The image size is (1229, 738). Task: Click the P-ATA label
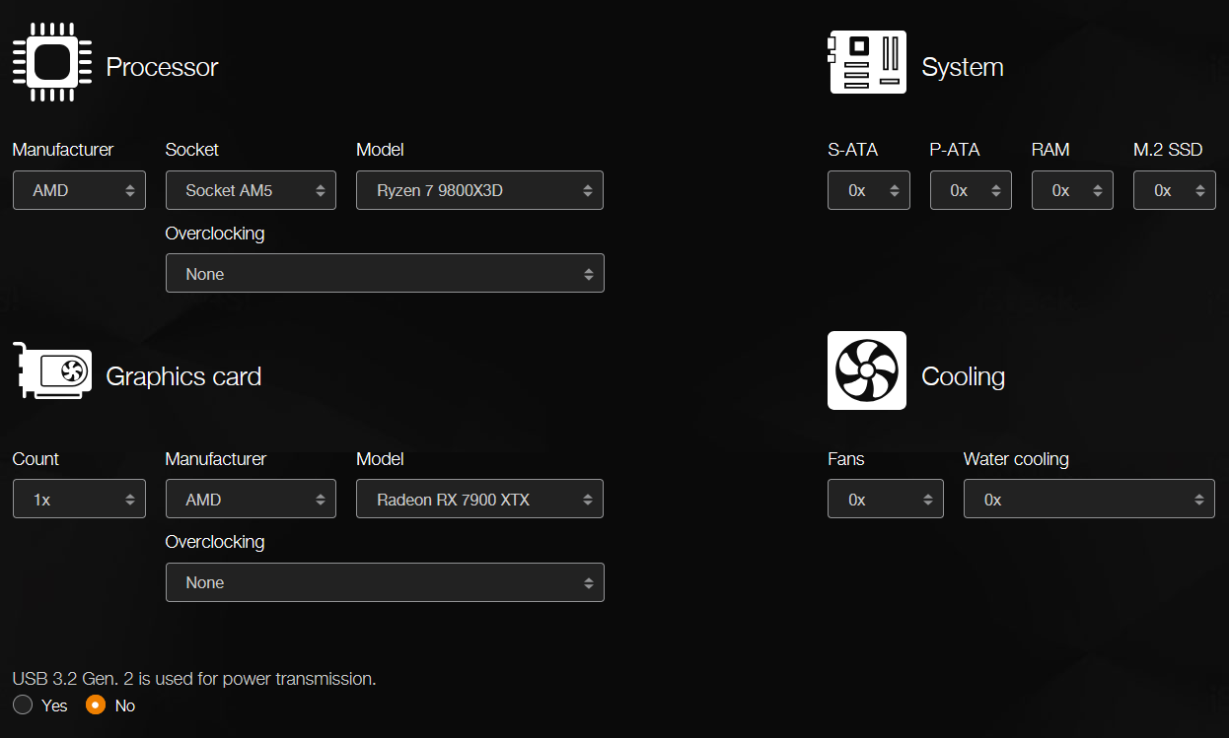pyautogui.click(x=955, y=150)
